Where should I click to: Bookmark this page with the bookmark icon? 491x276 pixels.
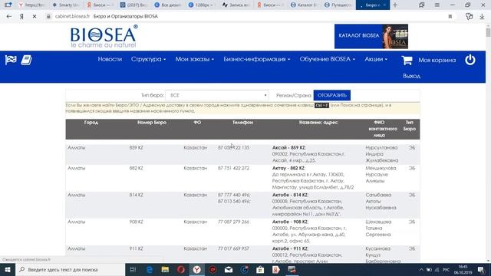pos(450,16)
